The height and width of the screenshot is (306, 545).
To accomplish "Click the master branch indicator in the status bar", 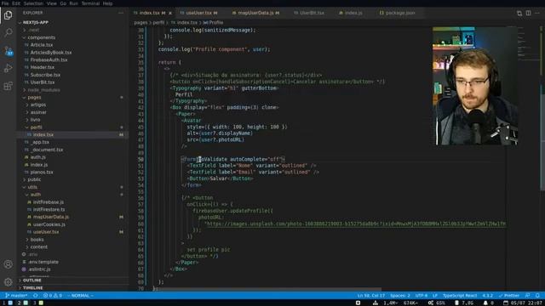I will pos(16,296).
